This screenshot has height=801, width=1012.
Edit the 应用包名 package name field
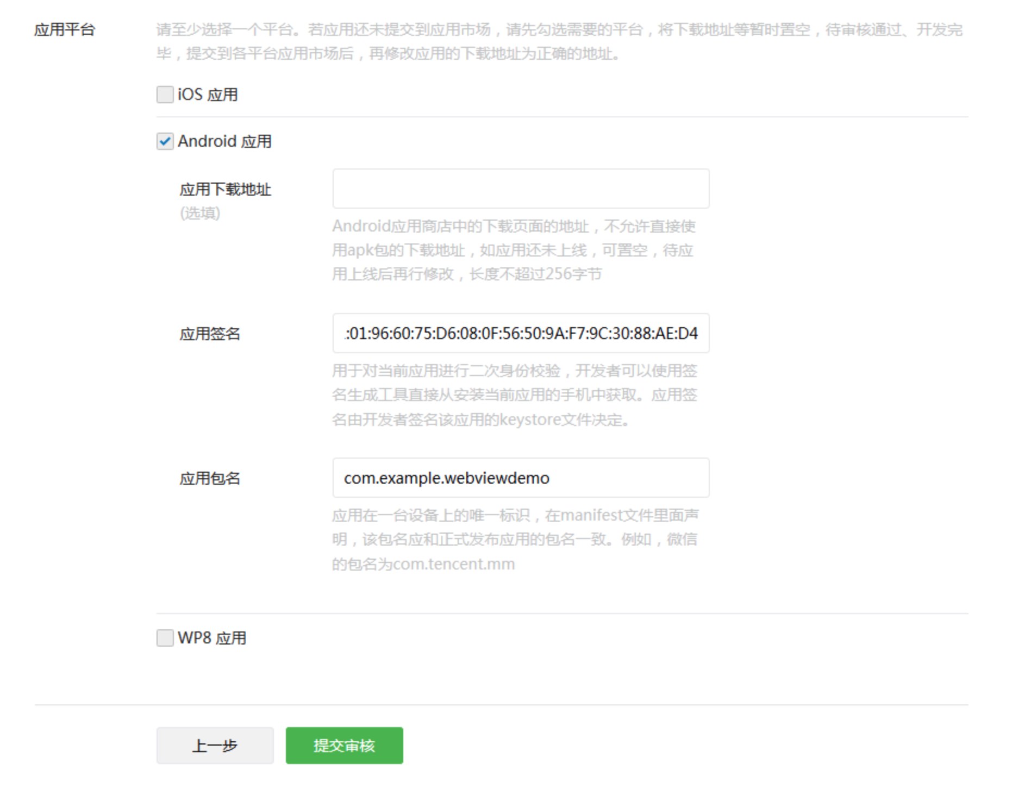pos(521,478)
